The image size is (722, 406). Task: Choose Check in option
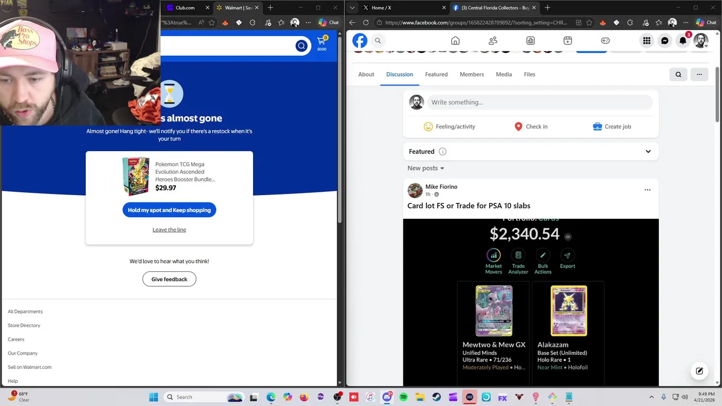531,126
